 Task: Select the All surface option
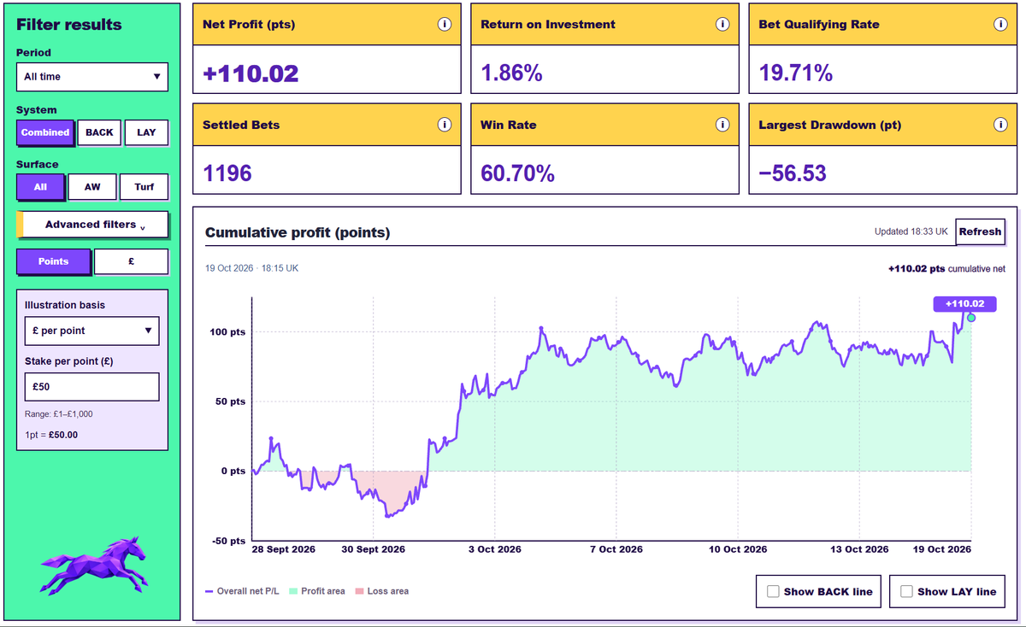click(40, 187)
